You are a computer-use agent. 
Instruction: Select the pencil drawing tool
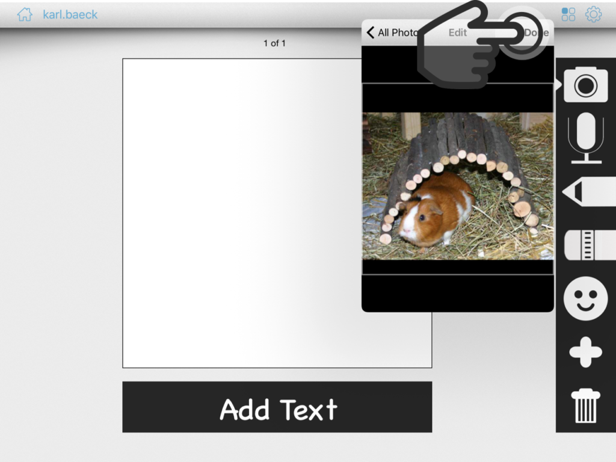[589, 191]
